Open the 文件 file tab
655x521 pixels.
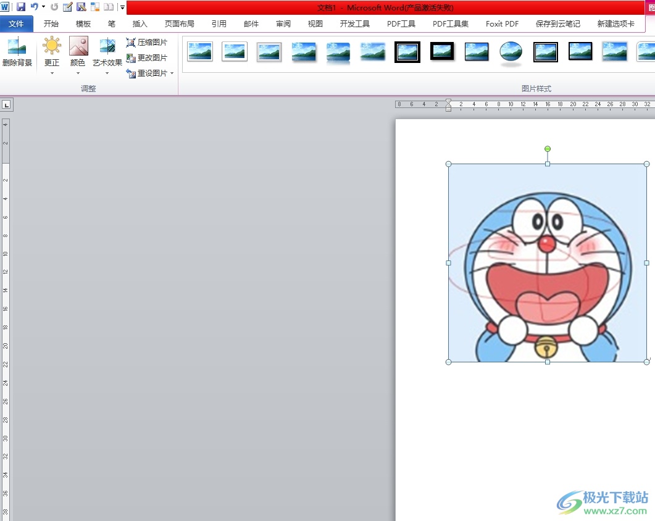click(16, 24)
